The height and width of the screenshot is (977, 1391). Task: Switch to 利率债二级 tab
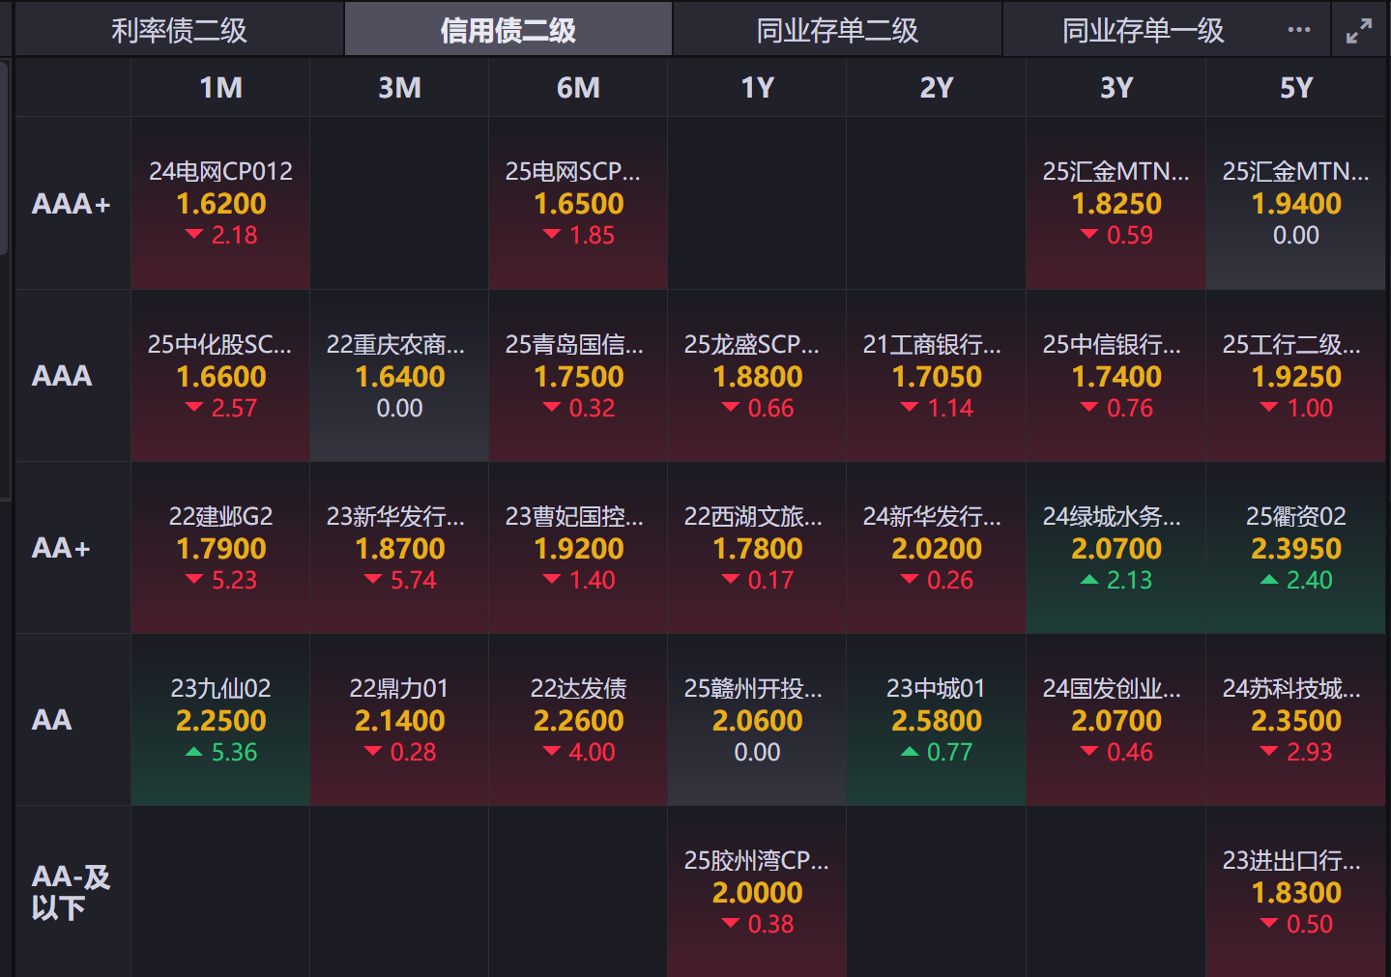179,30
